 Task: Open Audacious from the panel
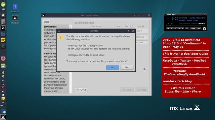(x=3, y=15)
